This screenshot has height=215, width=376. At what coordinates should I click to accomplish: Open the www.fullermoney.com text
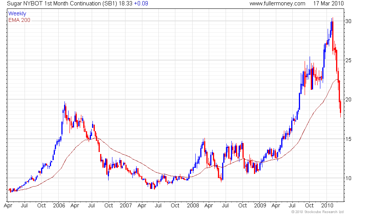point(277,3)
